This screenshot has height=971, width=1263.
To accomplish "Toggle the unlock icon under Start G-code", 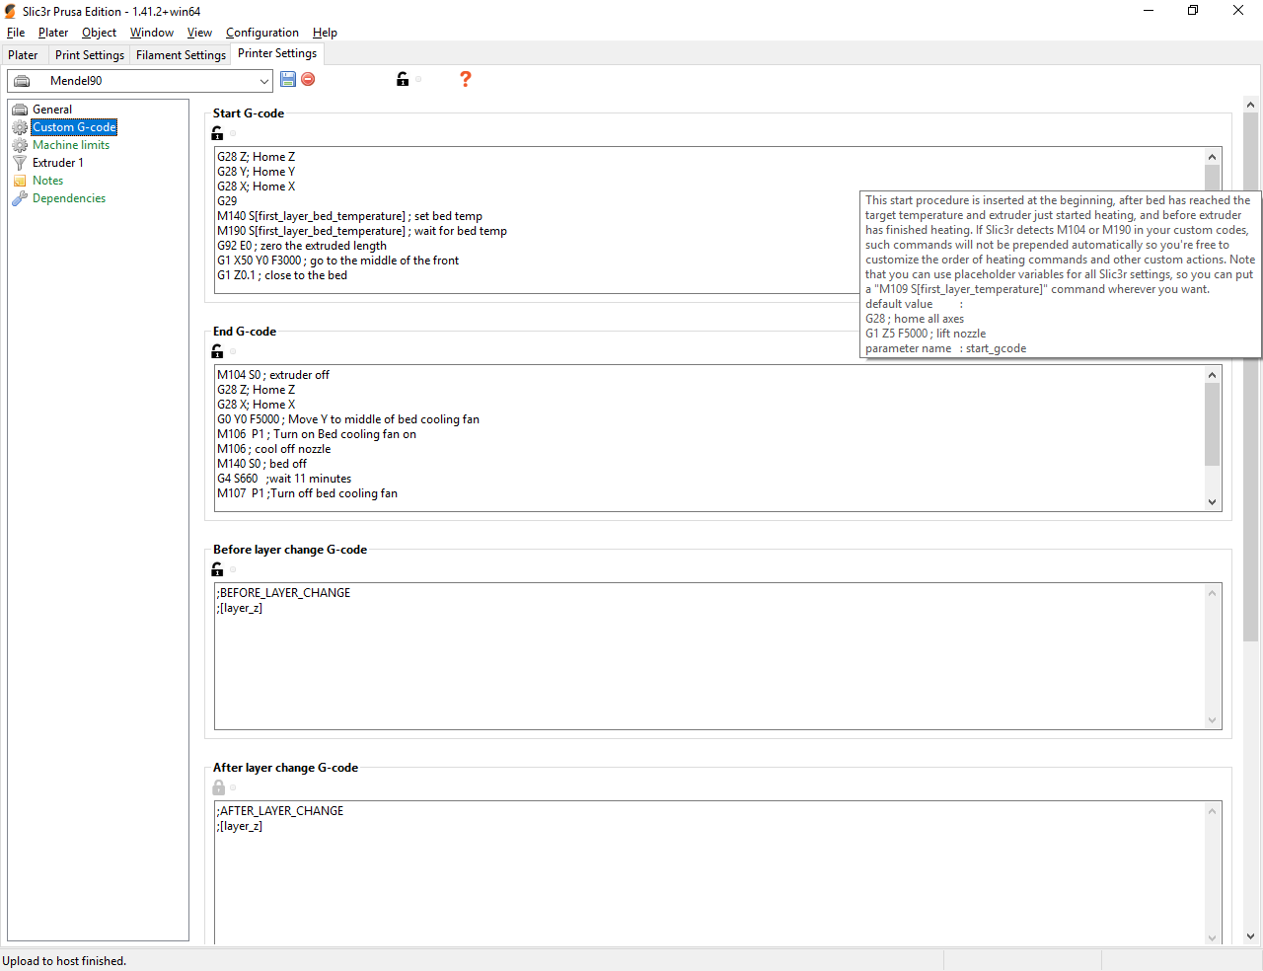I will 218,133.
